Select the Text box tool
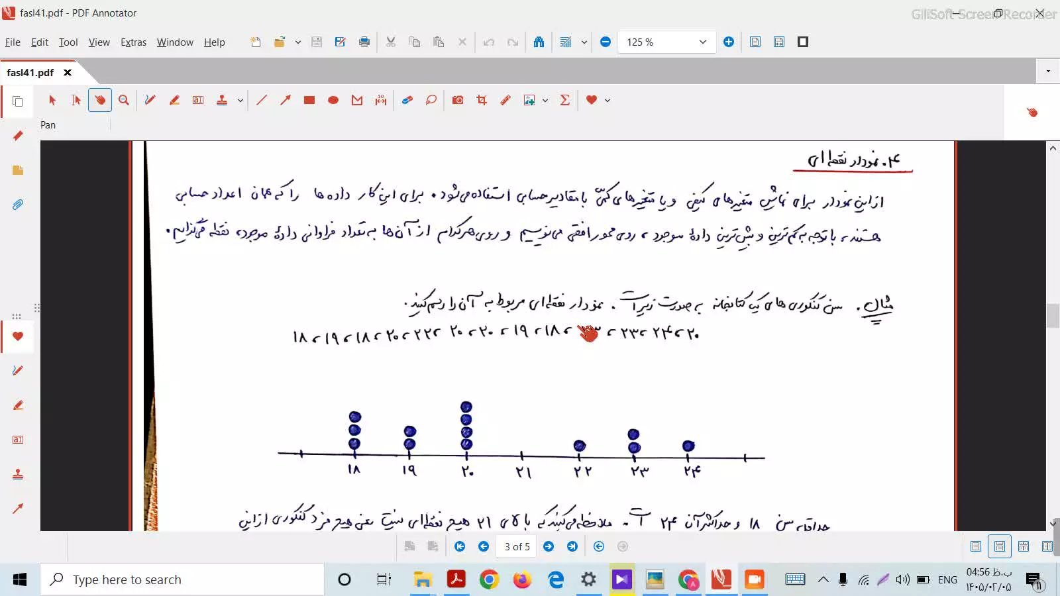Screen dimensions: 1060x596 tap(198, 100)
